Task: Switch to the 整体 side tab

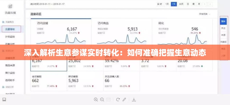Action: click(x=223, y=21)
